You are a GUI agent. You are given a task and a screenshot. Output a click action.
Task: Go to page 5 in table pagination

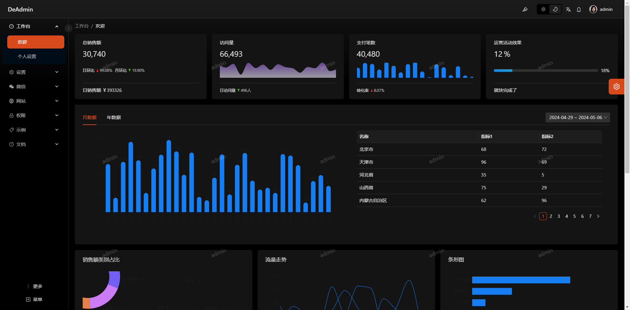575,216
